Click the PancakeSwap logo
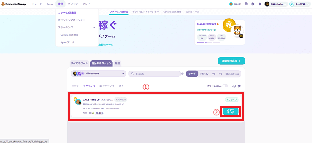The width and height of the screenshot is (312, 143). coord(14,4)
